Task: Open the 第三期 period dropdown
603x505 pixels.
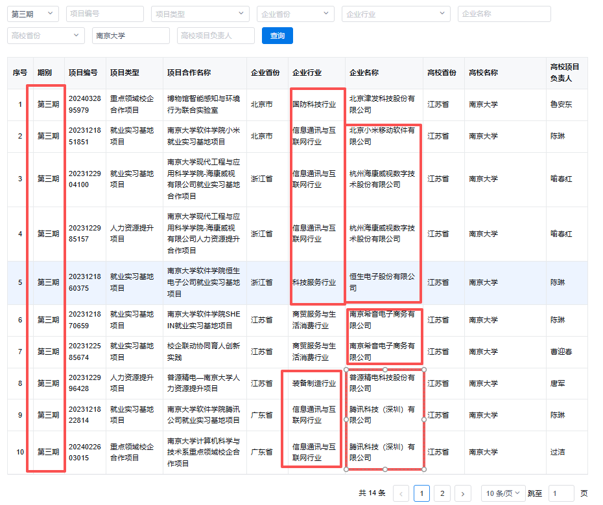Action: pos(32,14)
